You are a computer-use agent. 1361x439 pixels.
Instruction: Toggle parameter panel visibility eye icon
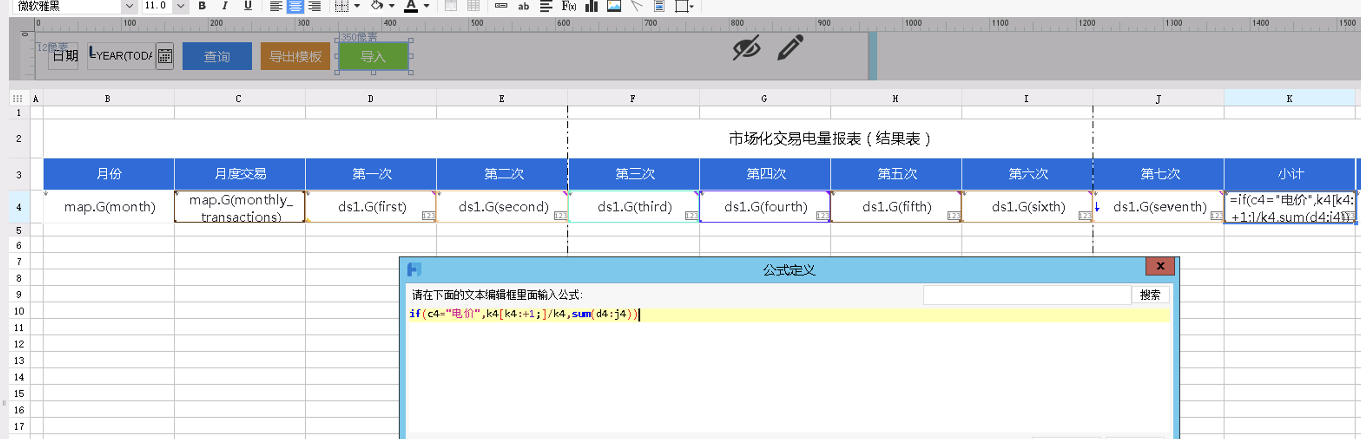[x=747, y=47]
